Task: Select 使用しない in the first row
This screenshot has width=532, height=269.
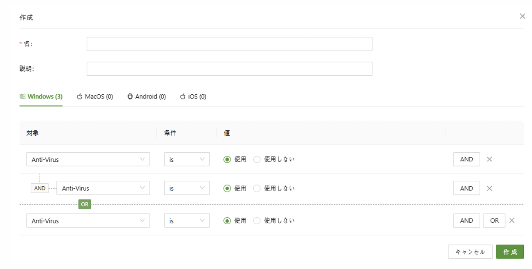Action: [x=257, y=159]
